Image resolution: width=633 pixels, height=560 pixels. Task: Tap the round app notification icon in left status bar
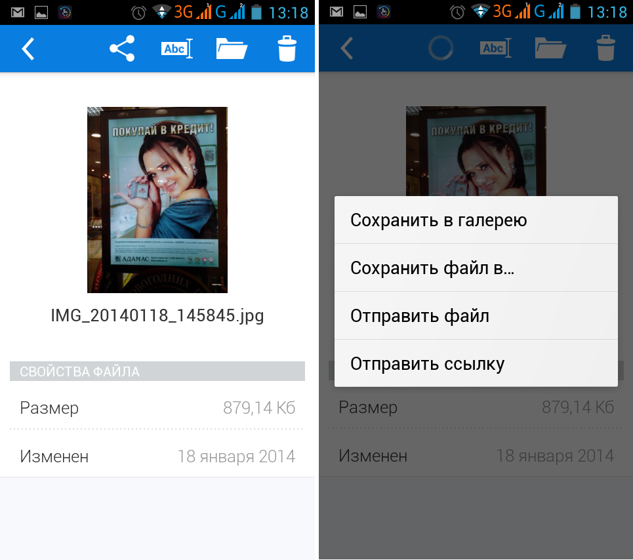(x=65, y=12)
